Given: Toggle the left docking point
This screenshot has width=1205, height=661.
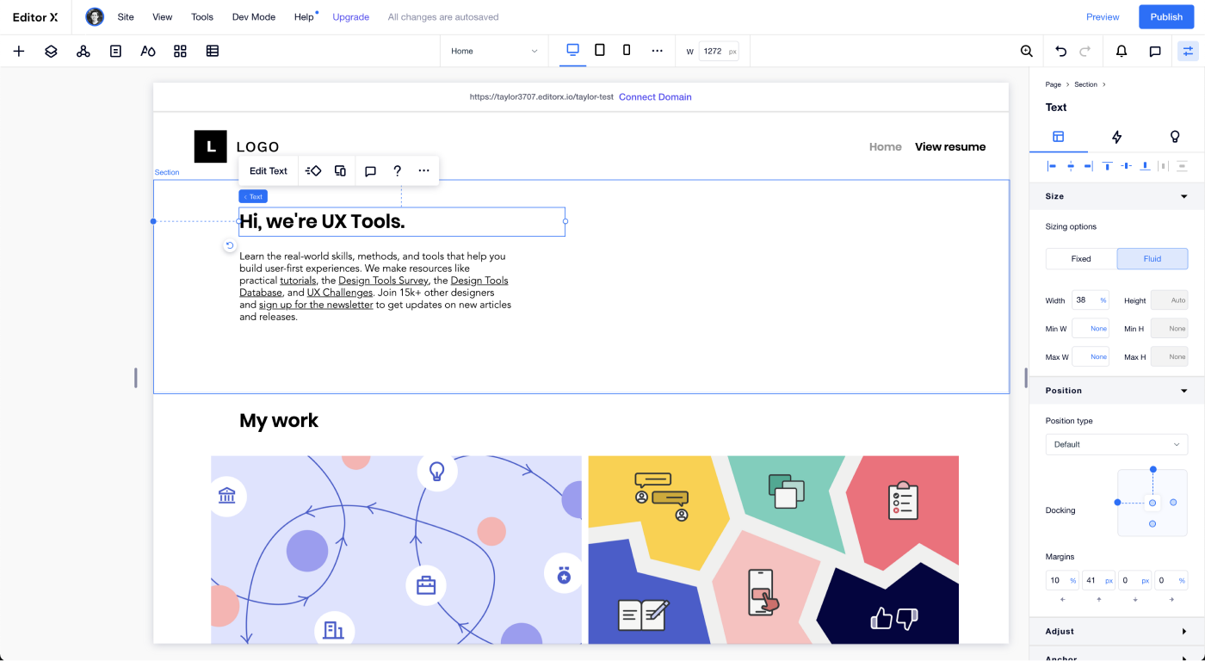Looking at the screenshot, I should [x=1117, y=502].
